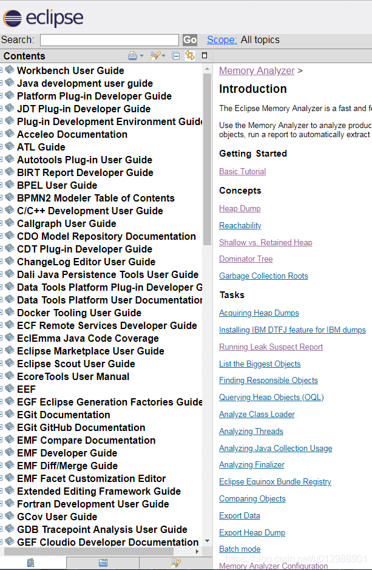Switch to the Contents bottom tab

pyautogui.click(x=31, y=563)
